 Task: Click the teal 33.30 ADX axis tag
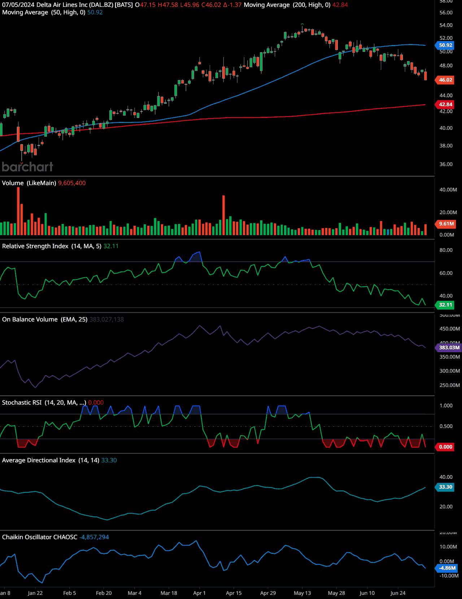click(x=445, y=487)
